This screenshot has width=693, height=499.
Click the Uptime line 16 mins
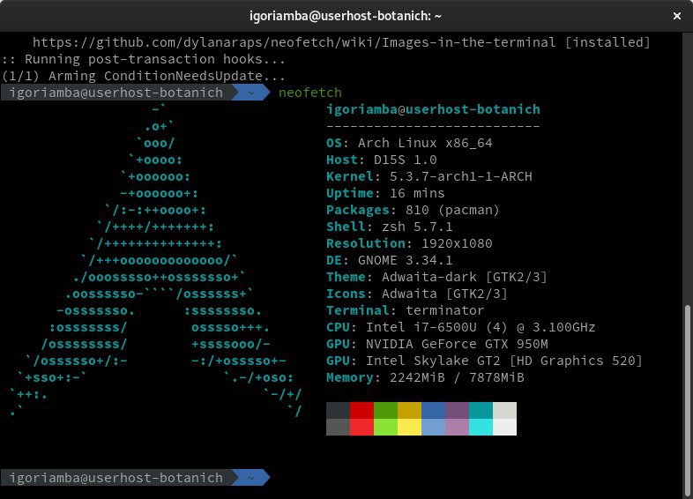(x=385, y=193)
